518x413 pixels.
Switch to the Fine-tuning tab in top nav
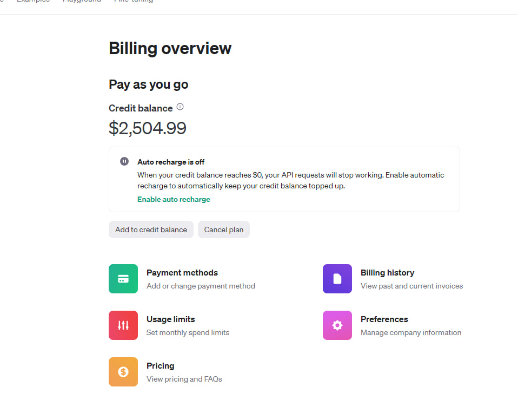tap(134, 1)
